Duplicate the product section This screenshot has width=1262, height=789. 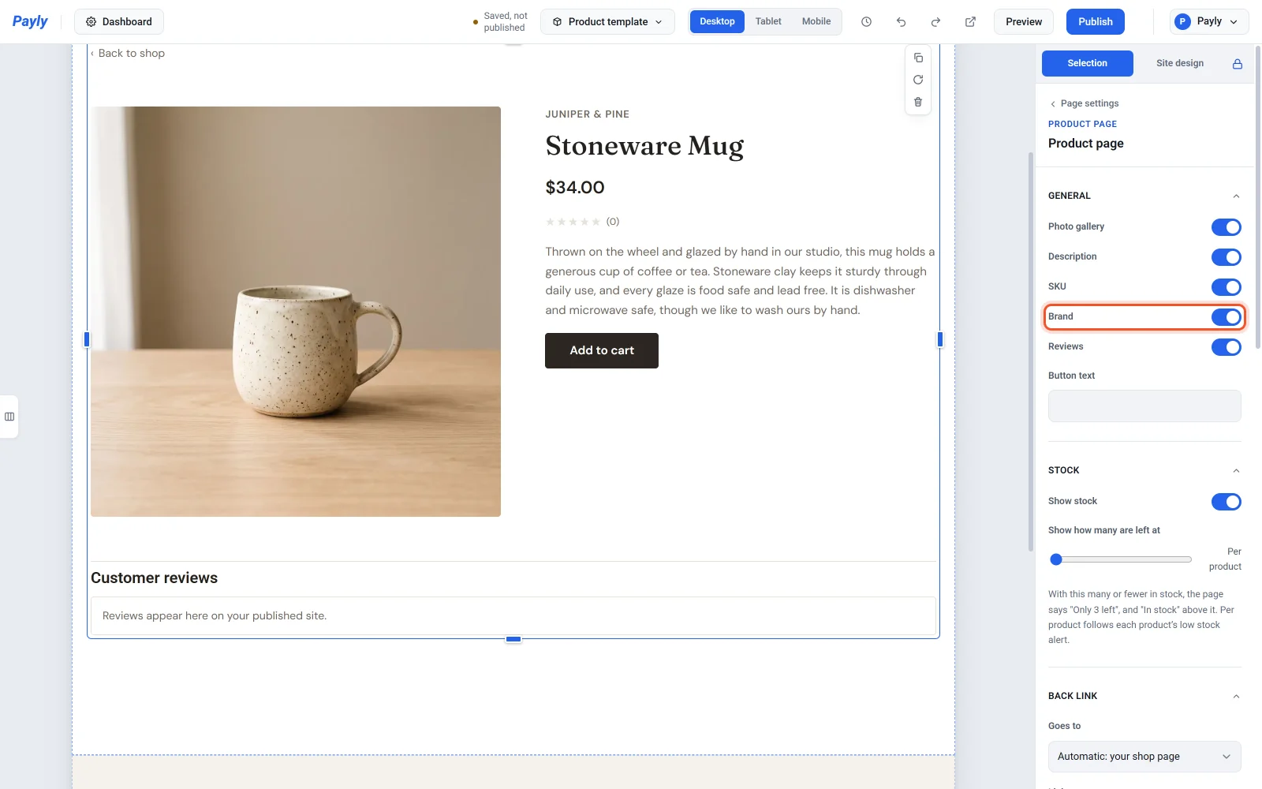918,58
